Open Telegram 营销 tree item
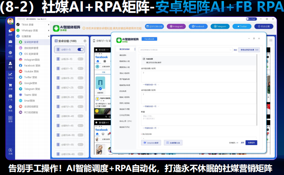 click(32, 89)
